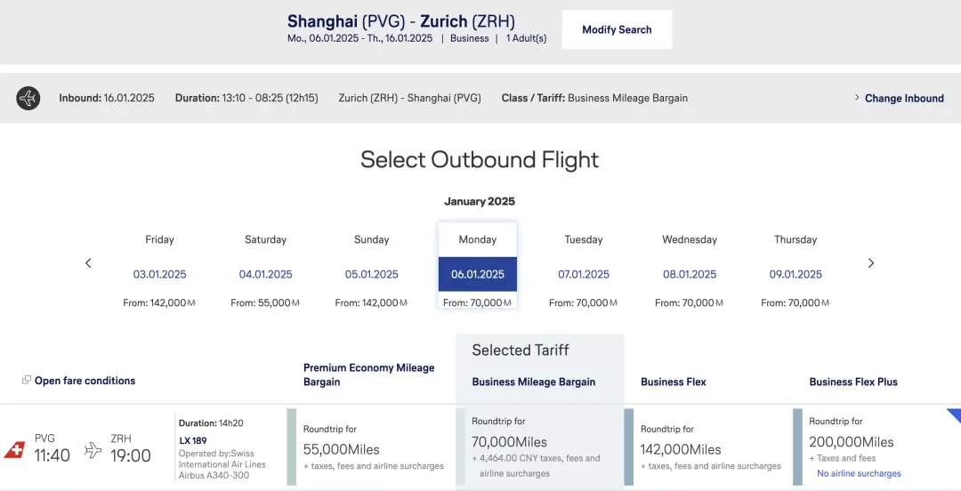The image size is (961, 491).
Task: Click Business Flex column header
Action: click(673, 382)
